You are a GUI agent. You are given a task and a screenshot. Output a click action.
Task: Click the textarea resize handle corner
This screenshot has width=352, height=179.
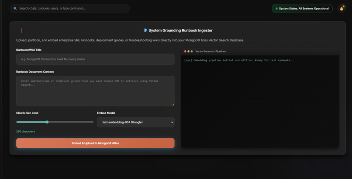tap(173, 105)
